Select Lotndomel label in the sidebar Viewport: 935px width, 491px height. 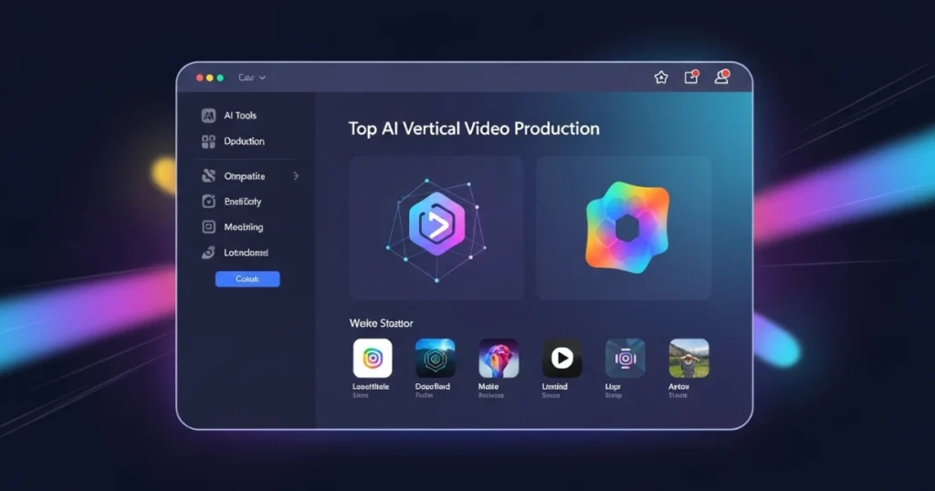246,253
